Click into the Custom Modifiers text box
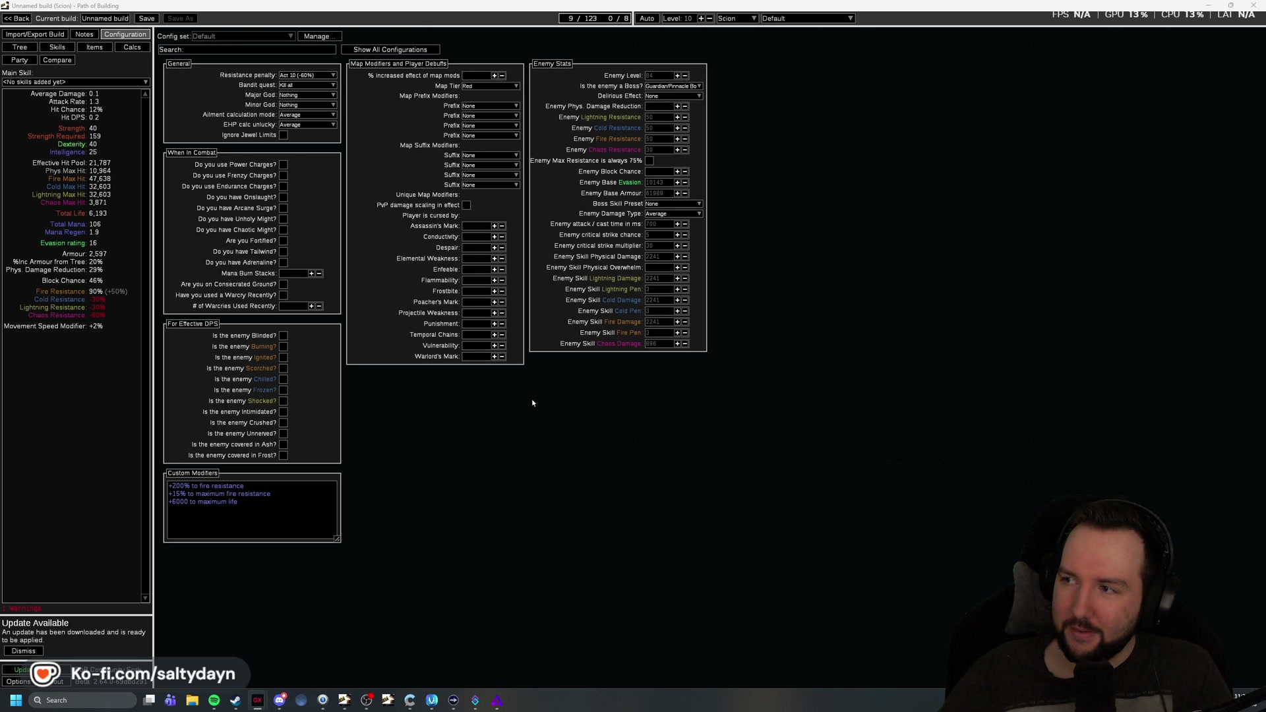Screen dimensions: 1266x712 pyautogui.click(x=252, y=510)
